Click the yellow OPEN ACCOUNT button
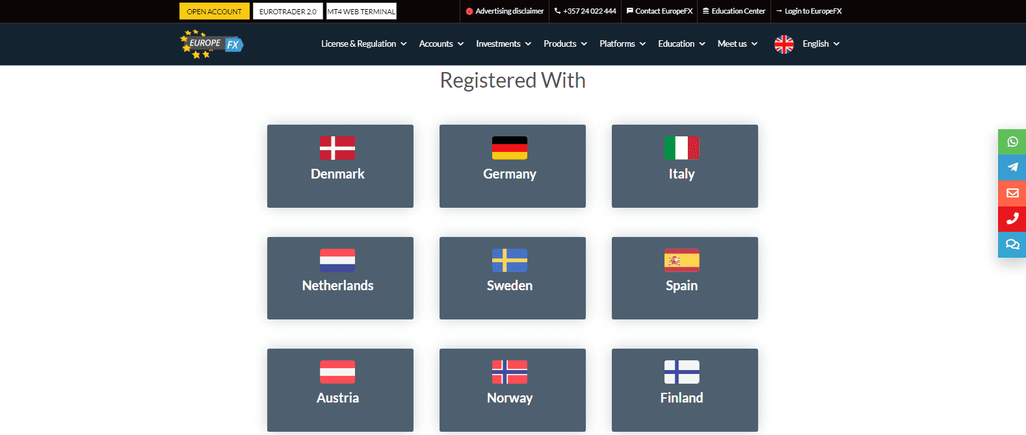This screenshot has width=1026, height=435. [x=214, y=12]
